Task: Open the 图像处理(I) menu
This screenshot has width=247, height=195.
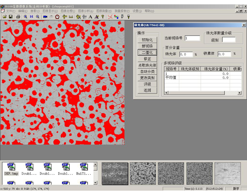Action: 68,11
